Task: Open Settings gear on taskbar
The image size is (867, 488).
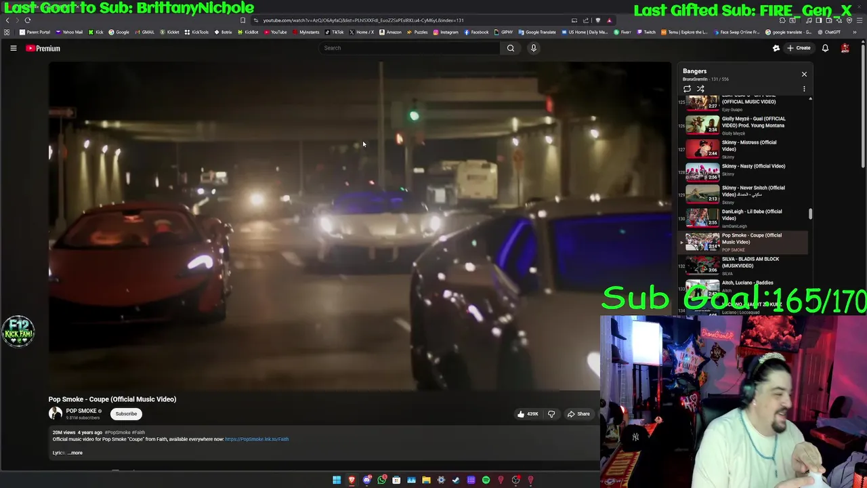Action: pyautogui.click(x=441, y=480)
